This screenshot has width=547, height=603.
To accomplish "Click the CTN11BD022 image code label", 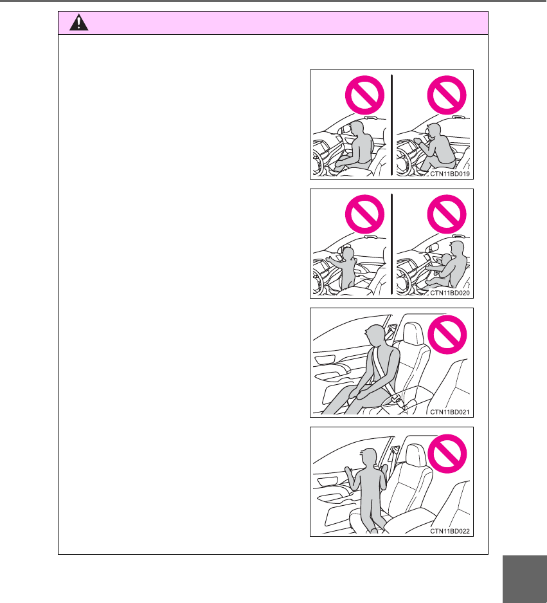I will [x=449, y=532].
